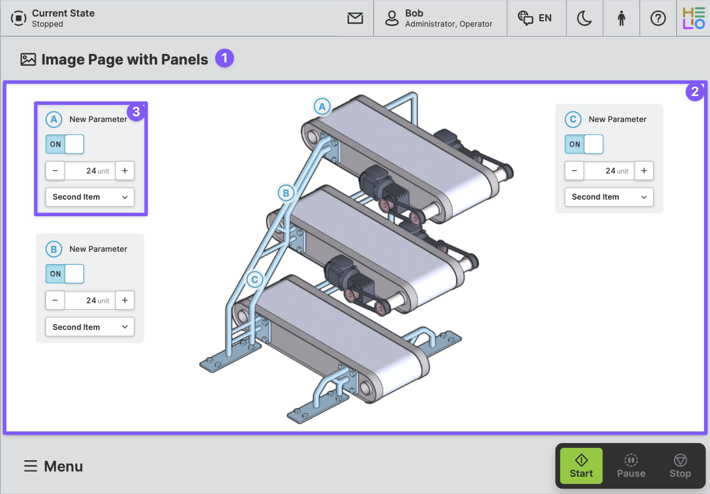Expand Second Item dropdown in panel C

tap(609, 197)
